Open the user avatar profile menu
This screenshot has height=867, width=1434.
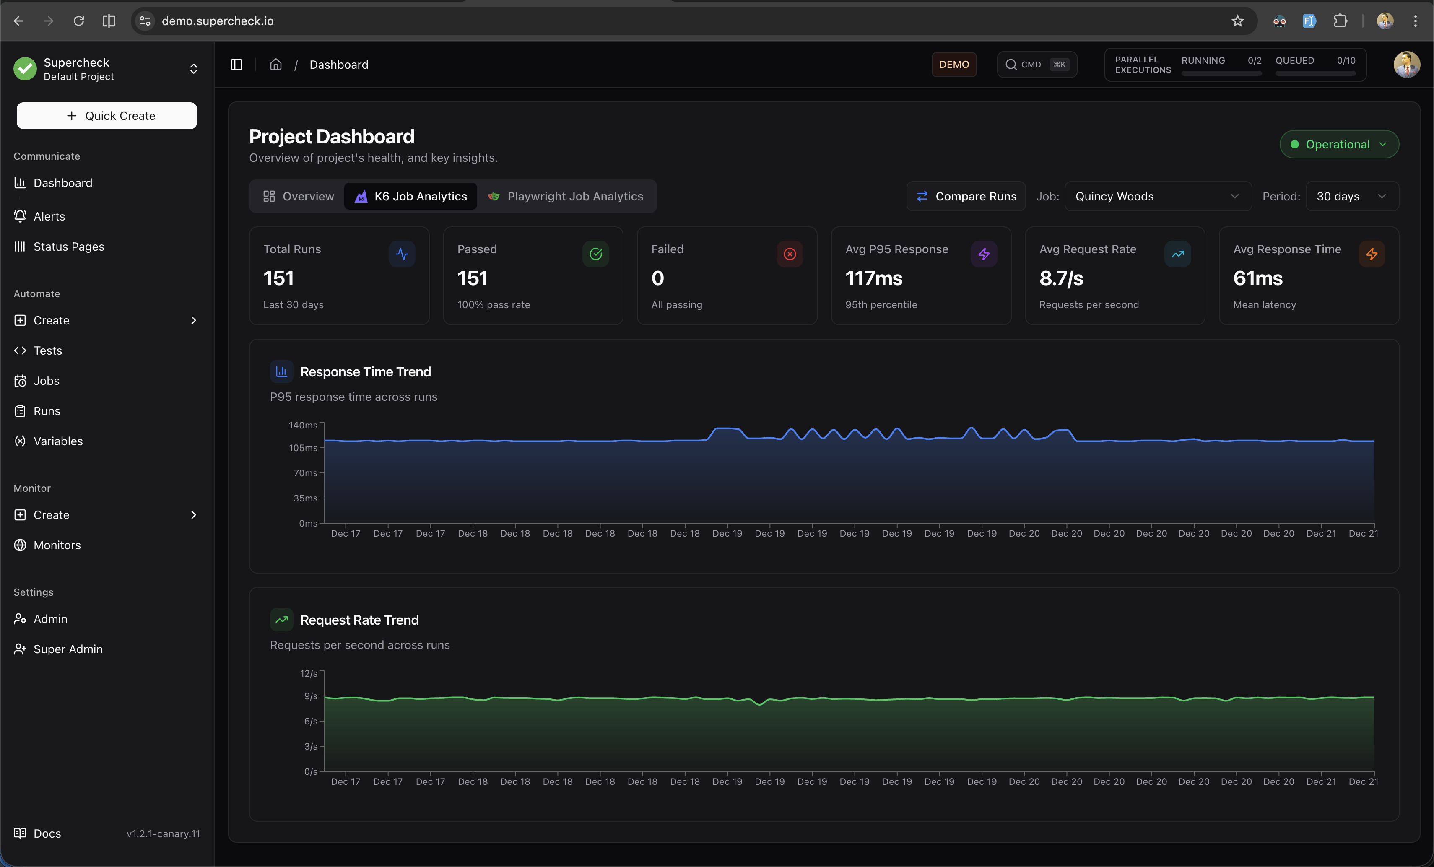(x=1407, y=65)
